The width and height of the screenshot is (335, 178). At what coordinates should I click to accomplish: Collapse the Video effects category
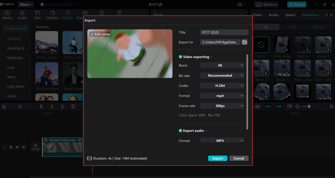[15, 29]
